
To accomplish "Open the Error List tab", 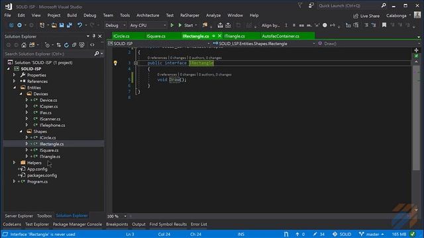I will [x=199, y=224].
